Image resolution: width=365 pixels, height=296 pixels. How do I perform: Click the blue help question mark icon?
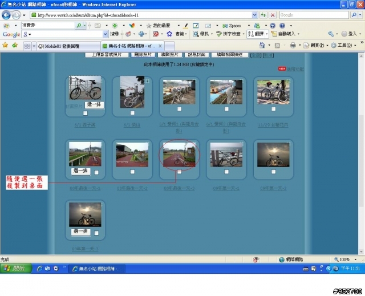282,26
